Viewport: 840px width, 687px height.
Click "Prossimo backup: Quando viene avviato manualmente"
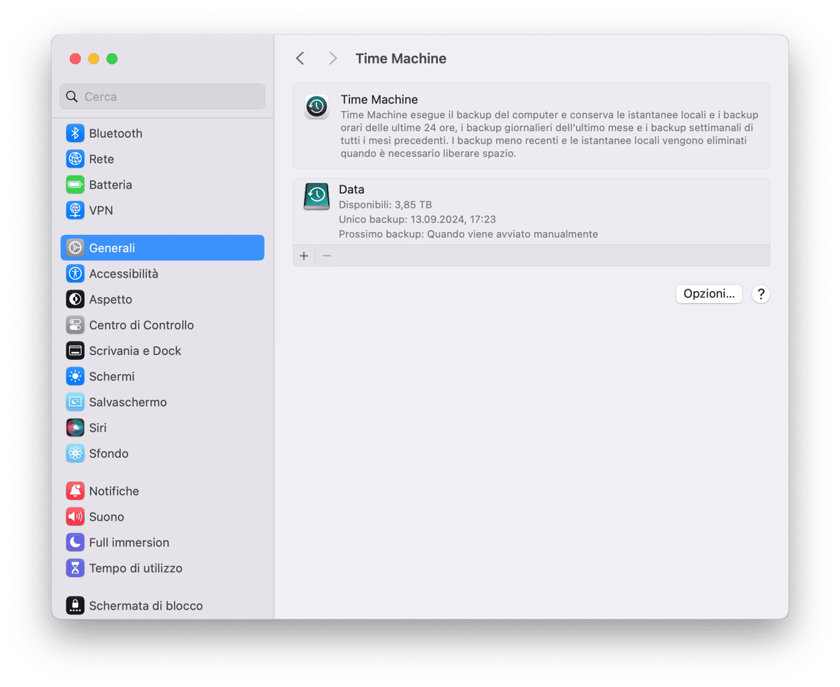(468, 234)
